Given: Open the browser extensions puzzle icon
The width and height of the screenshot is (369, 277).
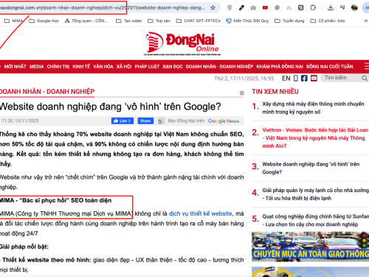Looking at the screenshot, I should pyautogui.click(x=313, y=7).
